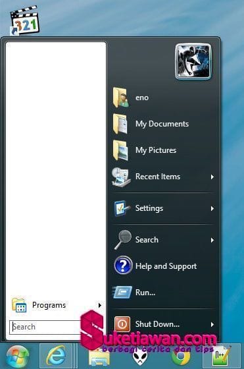Expand the Programs submenu arrow
This screenshot has height=369, width=244.
[x=100, y=305]
